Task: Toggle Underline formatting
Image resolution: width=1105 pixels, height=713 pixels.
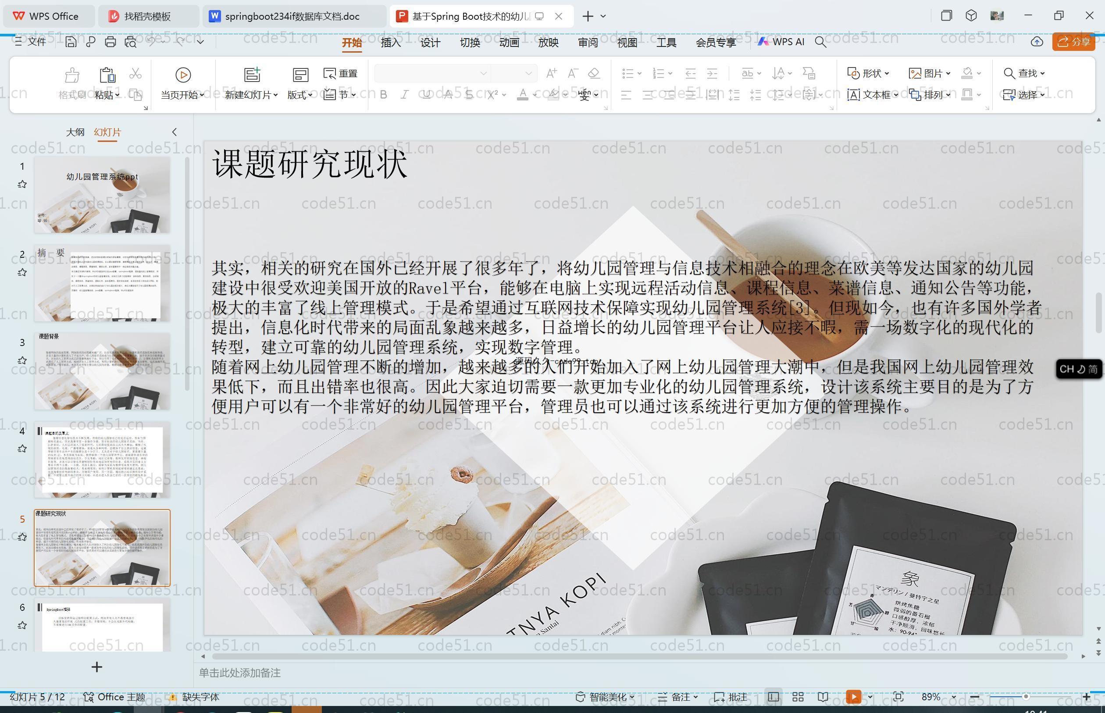Action: [426, 95]
